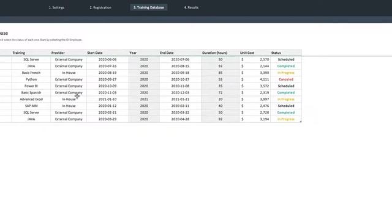Viewport: 392px width, 220px height.
Task: Select end date 2020-02-11 cell
Action: point(180,106)
